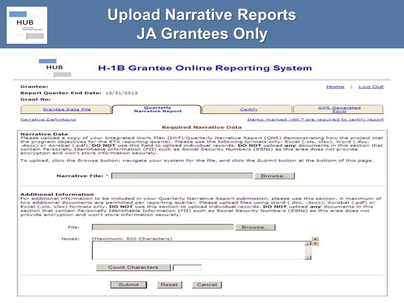This screenshot has width=404, height=303.
Task: Click the Notes scrollbar down arrow
Action: click(x=308, y=258)
